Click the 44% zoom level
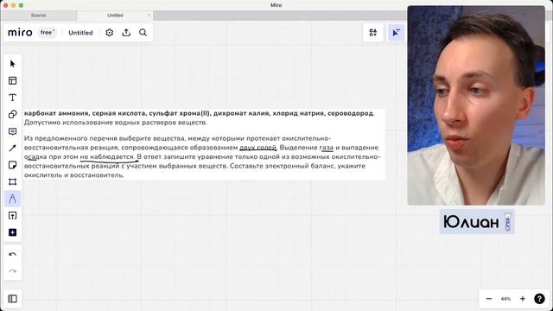 [505, 299]
